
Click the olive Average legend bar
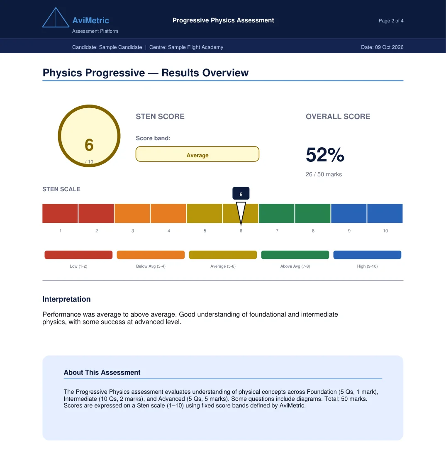click(223, 255)
